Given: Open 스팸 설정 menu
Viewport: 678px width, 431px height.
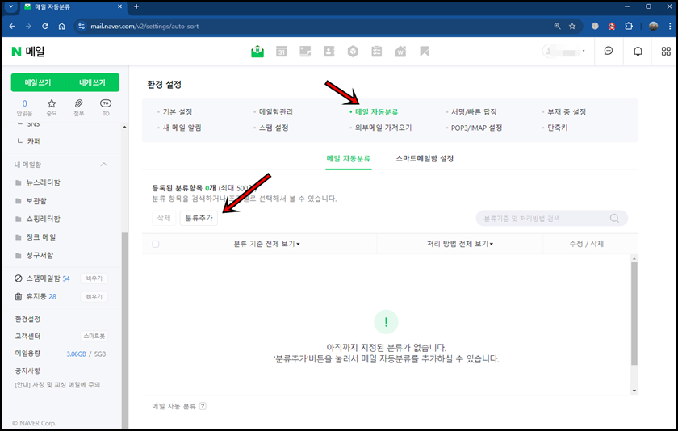Looking at the screenshot, I should pos(274,128).
